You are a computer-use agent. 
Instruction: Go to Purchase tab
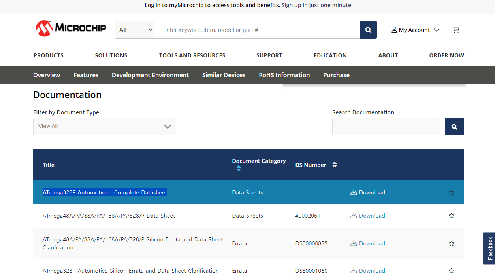pos(336,75)
